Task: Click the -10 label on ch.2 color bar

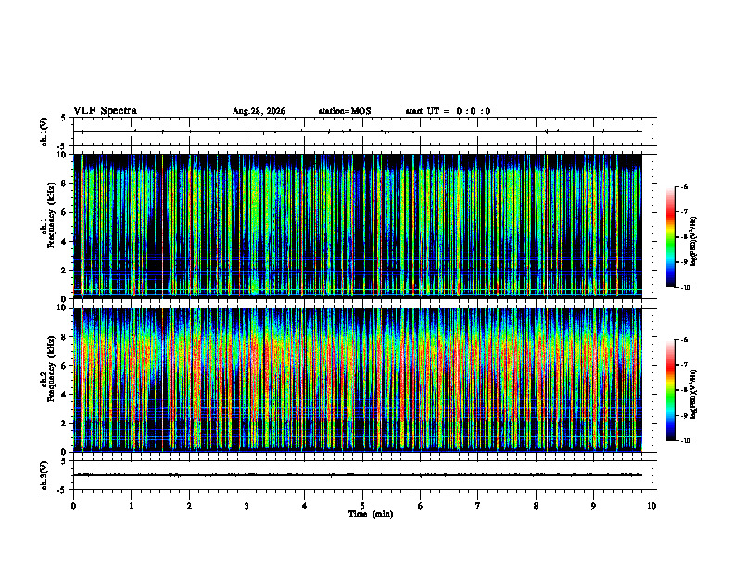Action: pyautogui.click(x=685, y=441)
